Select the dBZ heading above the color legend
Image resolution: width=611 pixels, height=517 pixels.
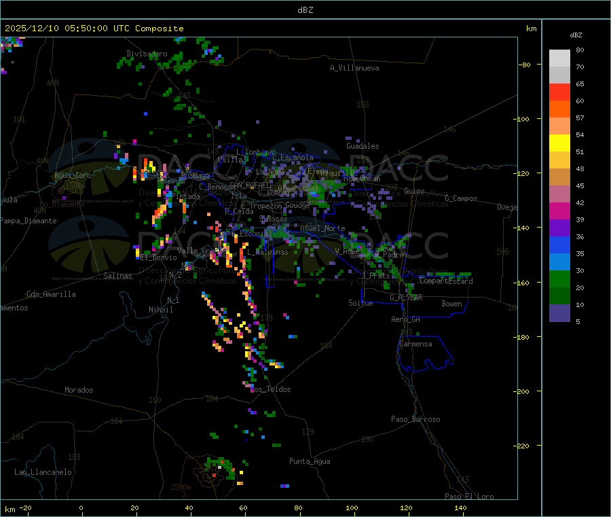point(576,35)
